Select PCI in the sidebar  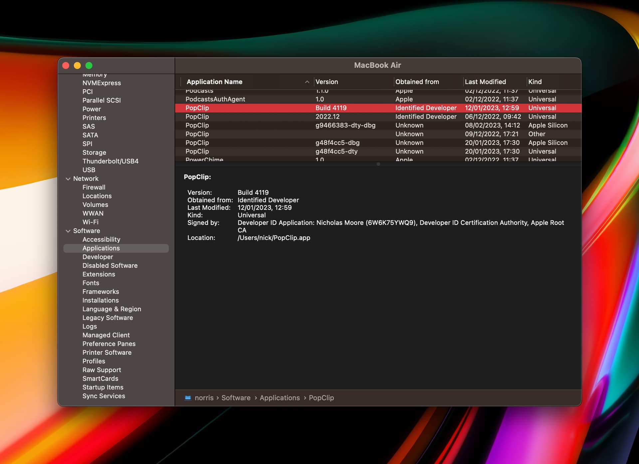tap(88, 92)
